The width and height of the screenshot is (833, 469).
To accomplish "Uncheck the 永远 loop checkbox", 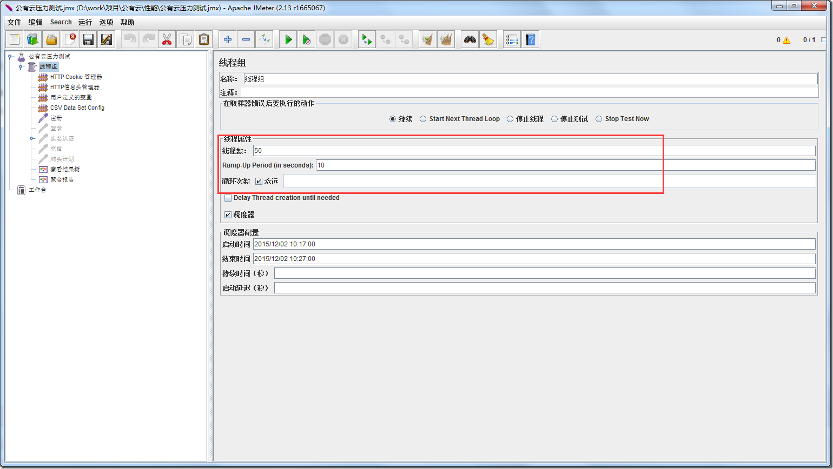I will 259,181.
